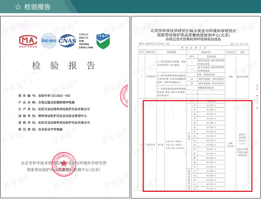Image resolution: width=261 pixels, height=201 pixels.
Task: Click the KN-类 cell in filtration row
Action: pyautogui.click(x=161, y=145)
